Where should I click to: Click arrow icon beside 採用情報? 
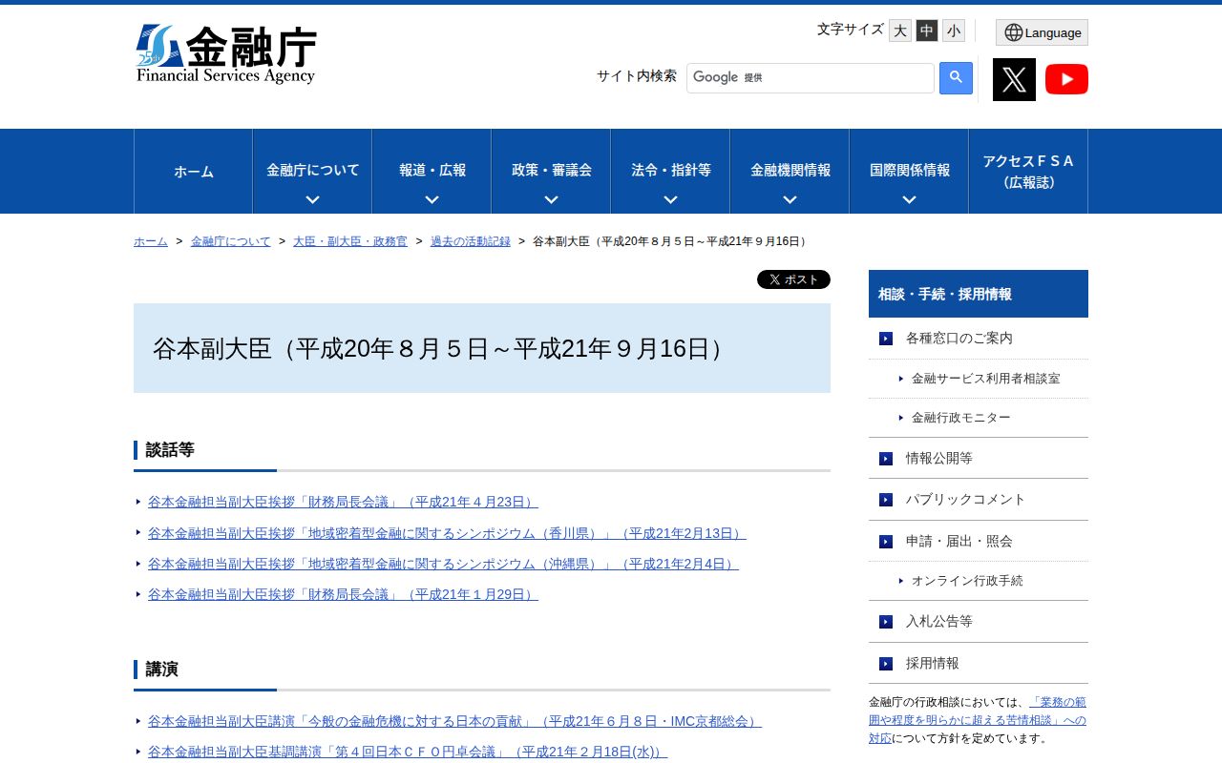[x=886, y=664]
